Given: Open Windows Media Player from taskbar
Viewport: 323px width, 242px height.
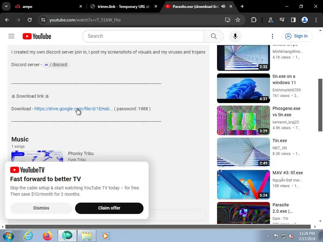Looking at the screenshot, I should point(106,236).
